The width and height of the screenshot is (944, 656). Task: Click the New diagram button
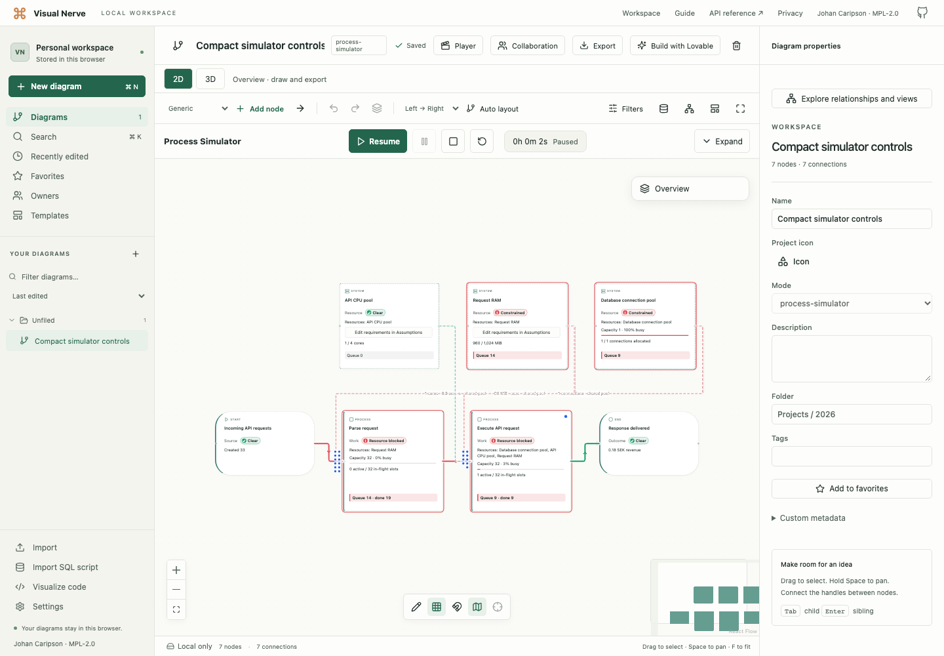click(77, 87)
